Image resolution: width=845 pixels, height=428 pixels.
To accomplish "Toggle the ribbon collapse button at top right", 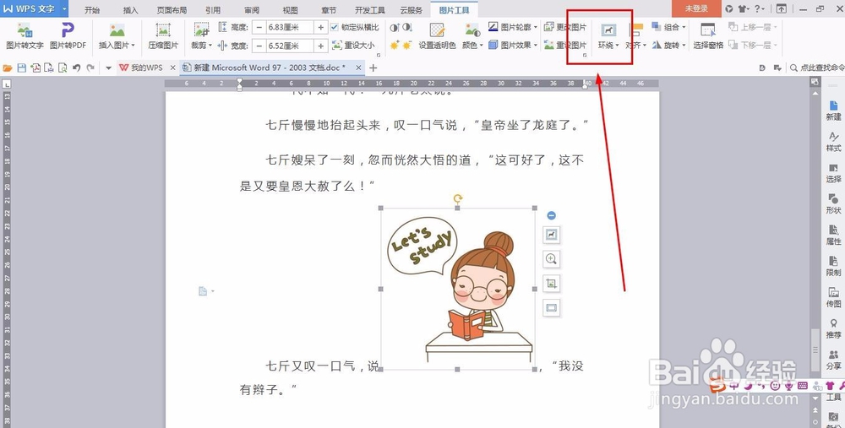I will coord(781,8).
